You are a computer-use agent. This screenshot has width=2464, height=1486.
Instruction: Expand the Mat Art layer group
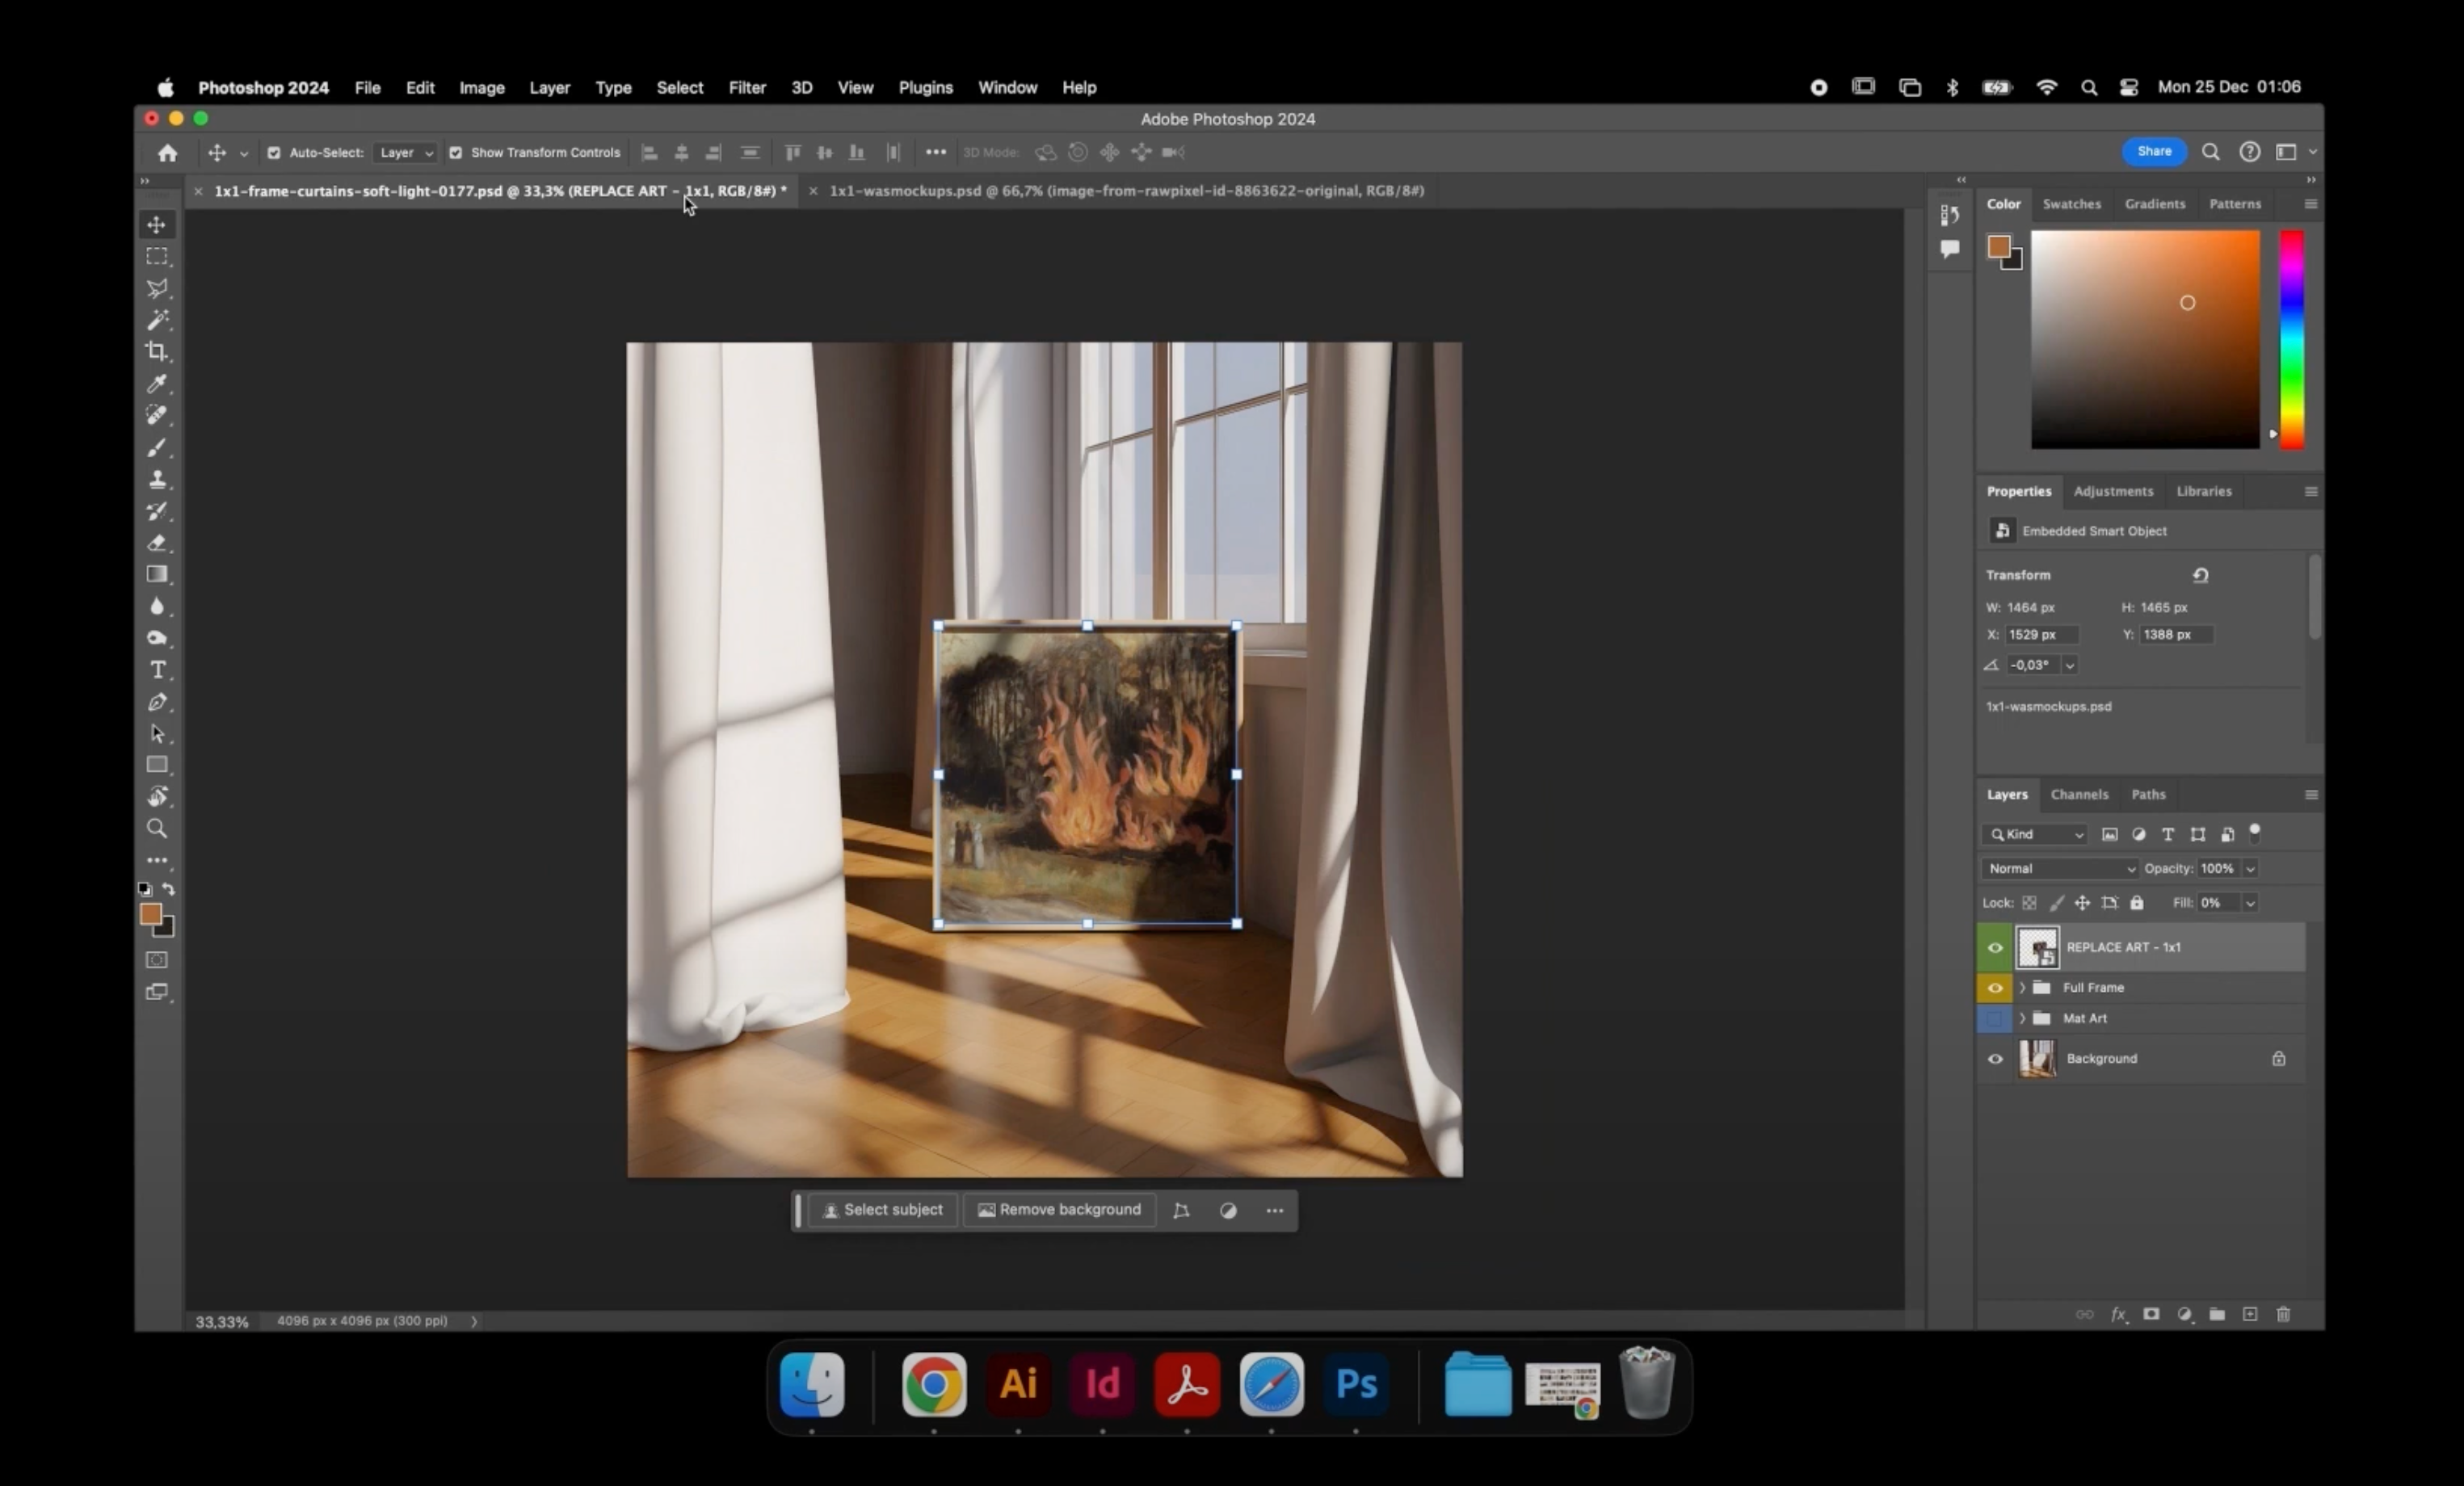click(2020, 1018)
